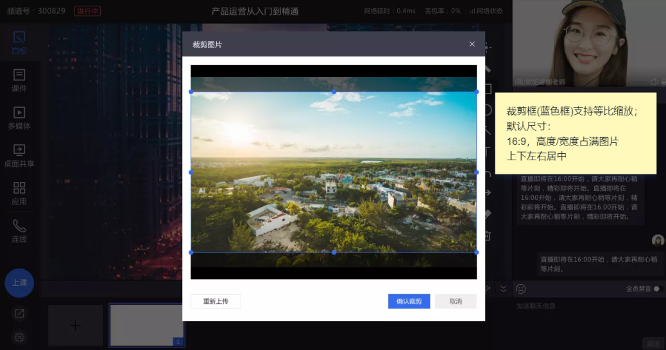Select the 多媒体 sidebar icon
The width and height of the screenshot is (666, 350).
(19, 118)
